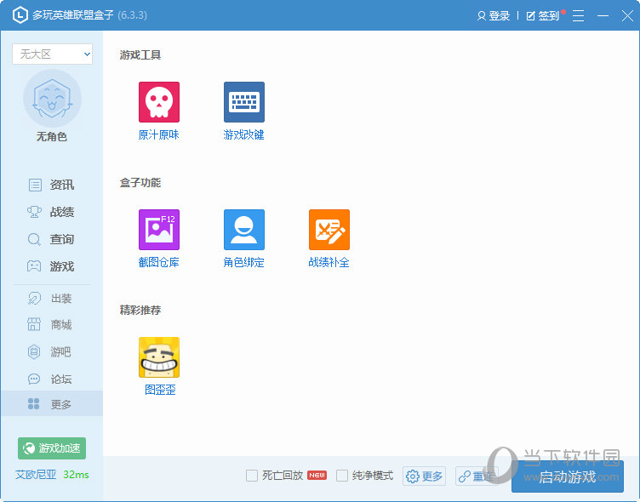This screenshot has height=502, width=640.
Task: Click the link button beside 更多 gear button
Action: pyautogui.click(x=476, y=476)
